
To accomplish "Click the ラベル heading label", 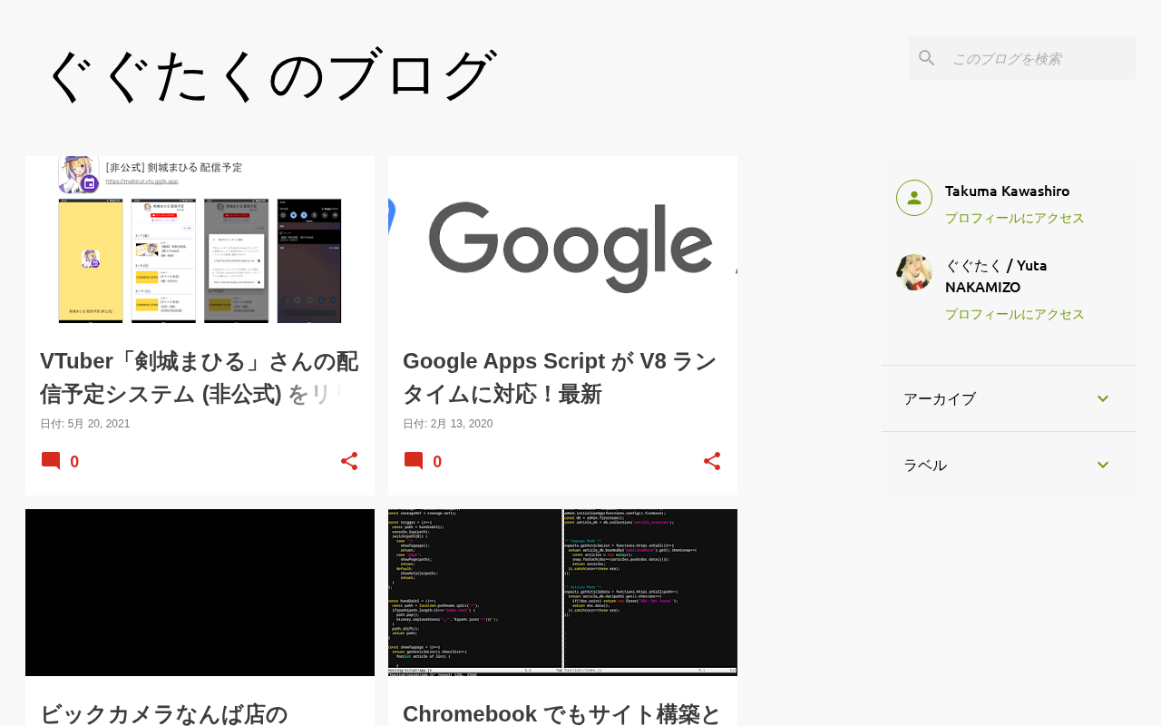I will [925, 465].
